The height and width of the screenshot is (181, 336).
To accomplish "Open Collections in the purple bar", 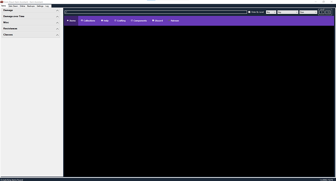I will [88, 21].
